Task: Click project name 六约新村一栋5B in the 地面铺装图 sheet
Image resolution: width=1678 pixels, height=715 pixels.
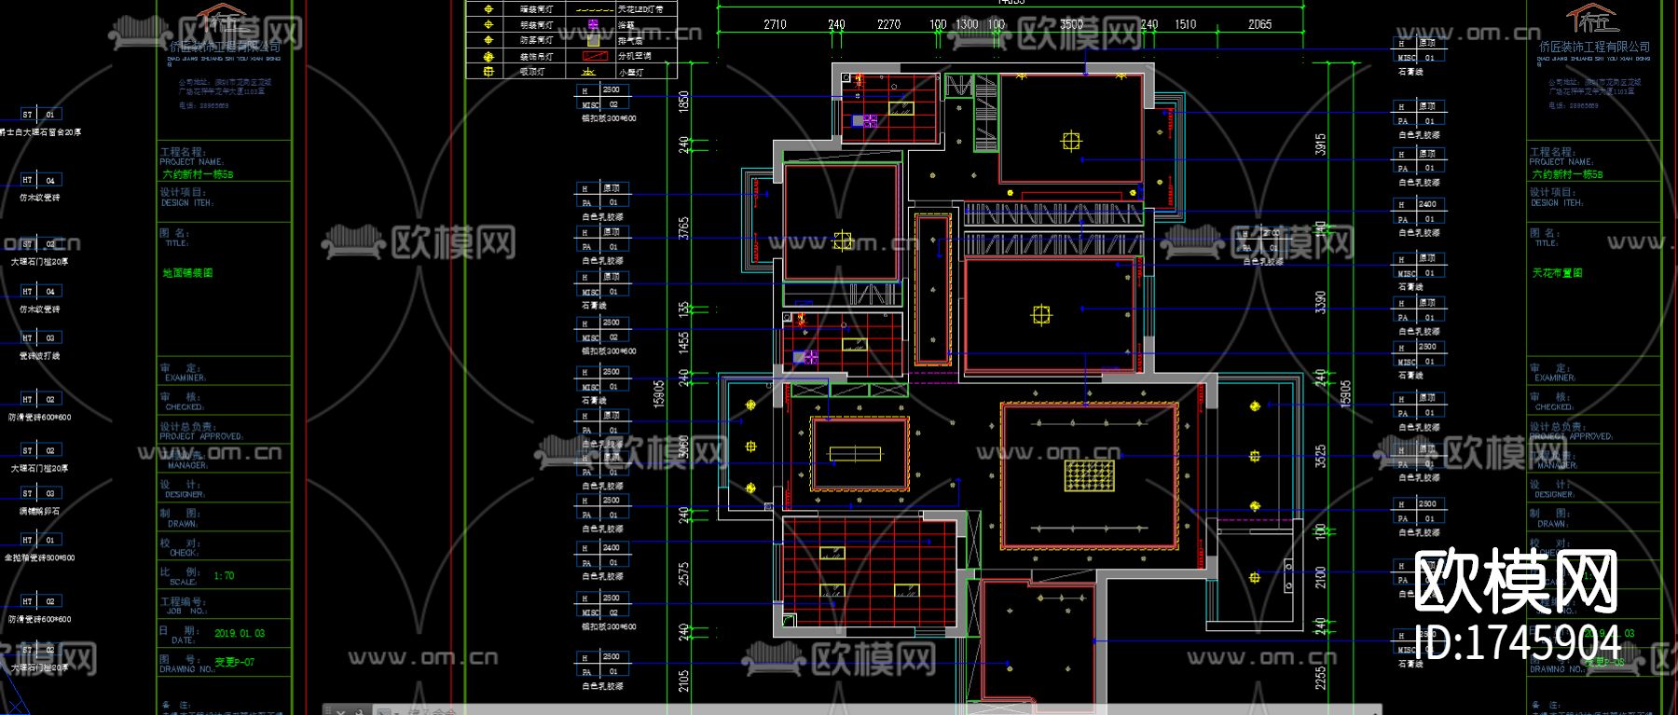Action: (199, 174)
